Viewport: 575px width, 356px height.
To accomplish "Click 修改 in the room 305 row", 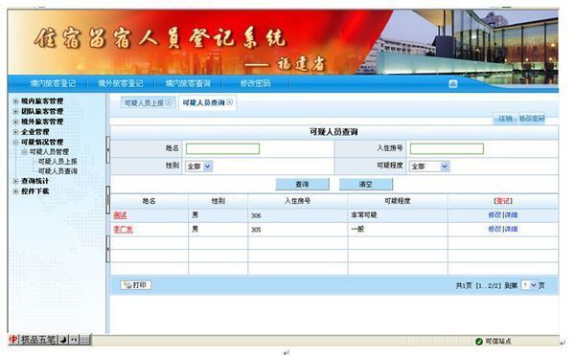I will (x=494, y=229).
